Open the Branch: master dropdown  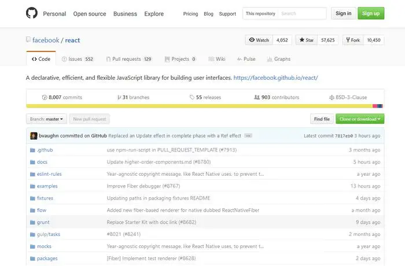coord(46,119)
